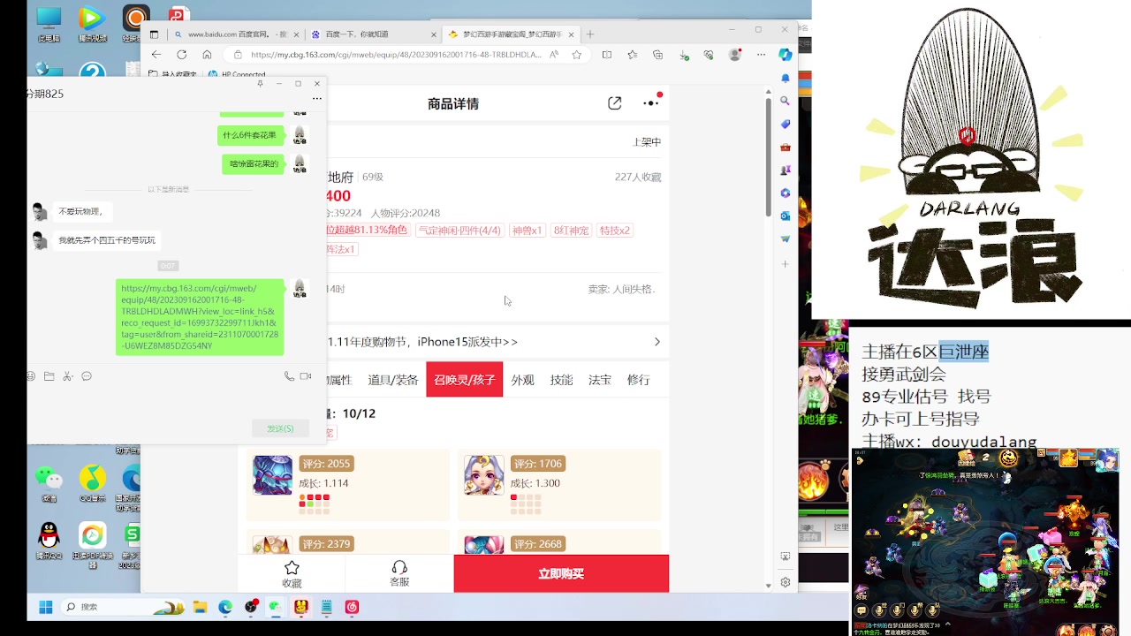
Task: Open the QQ penguin desktop shortcut
Action: point(49,541)
